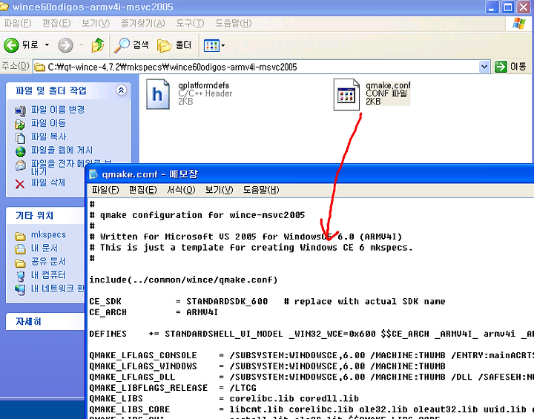Viewport: 534px width, 419px height.
Task: Click 파일 이동 move link
Action: pos(48,123)
